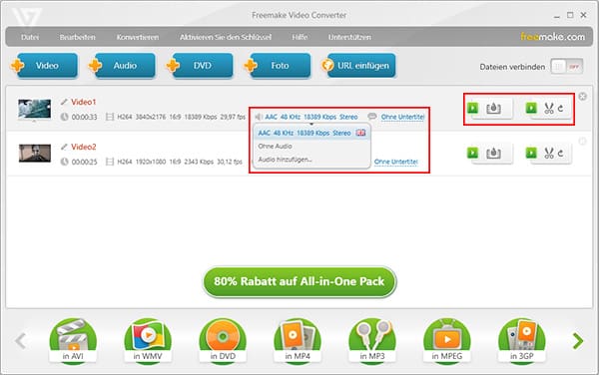Open the Hilfe menu
Image resolution: width=599 pixels, height=375 pixels.
click(x=299, y=37)
